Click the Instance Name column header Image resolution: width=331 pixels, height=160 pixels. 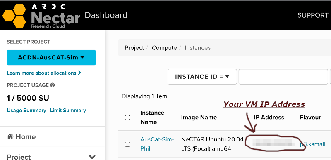152,117
